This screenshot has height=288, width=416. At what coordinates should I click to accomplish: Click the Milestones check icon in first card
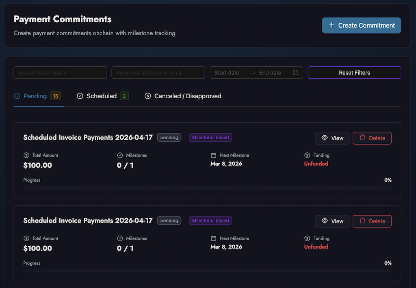tap(120, 155)
